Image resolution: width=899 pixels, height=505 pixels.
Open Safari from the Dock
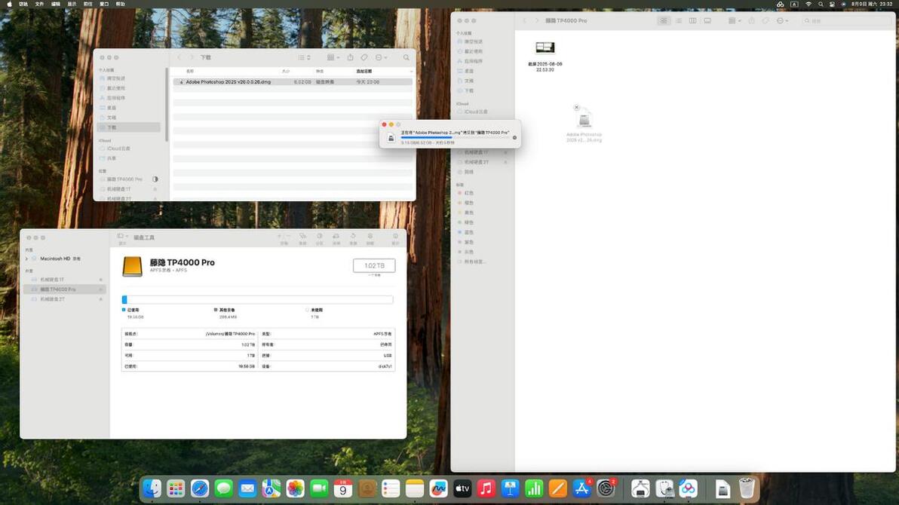pyautogui.click(x=200, y=488)
